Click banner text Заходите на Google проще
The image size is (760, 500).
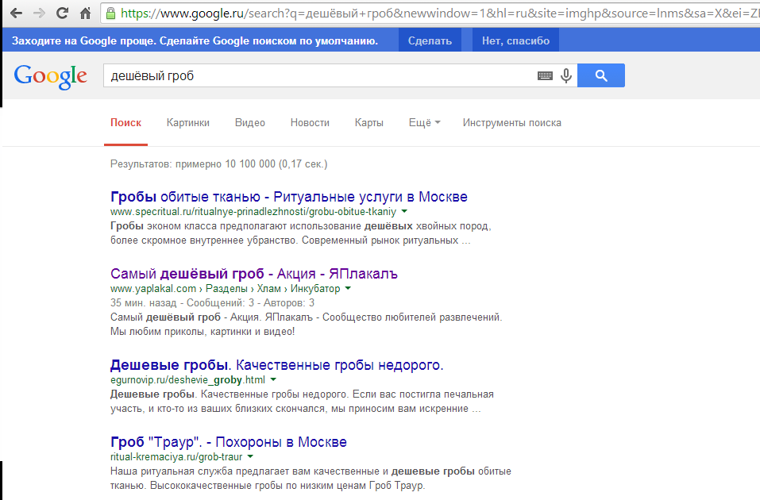84,40
